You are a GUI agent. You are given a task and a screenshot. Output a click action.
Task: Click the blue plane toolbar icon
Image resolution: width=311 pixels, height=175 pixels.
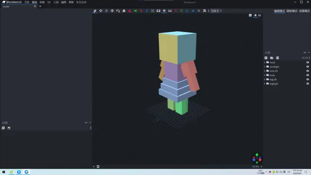coord(193,11)
